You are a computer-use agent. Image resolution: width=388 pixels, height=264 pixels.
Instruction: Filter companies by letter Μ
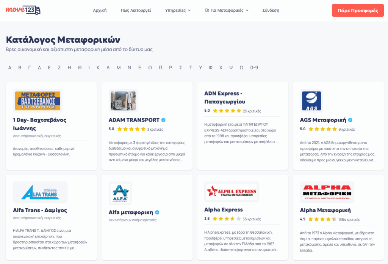coord(119,67)
